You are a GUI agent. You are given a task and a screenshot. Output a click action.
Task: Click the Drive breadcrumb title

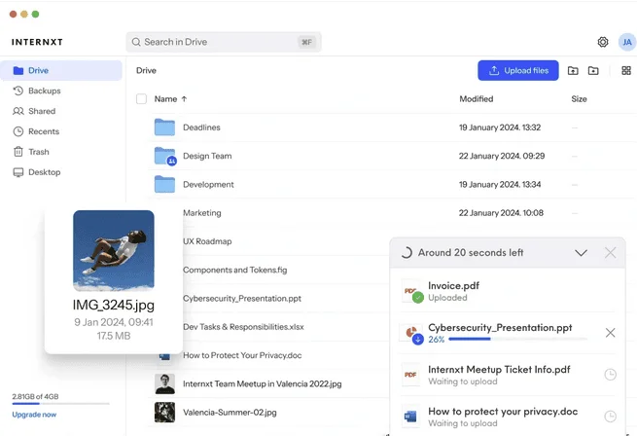[146, 70]
